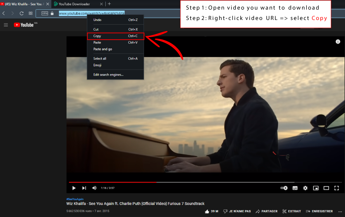Close the YouTube Downloader tab
The image size is (345, 217).
[101, 4]
